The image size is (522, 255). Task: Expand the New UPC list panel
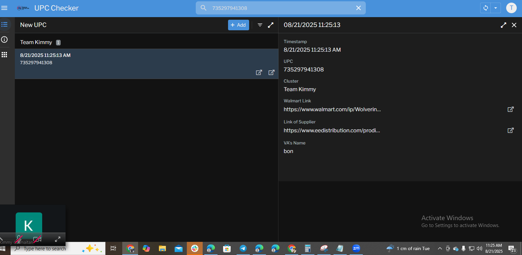(271, 25)
